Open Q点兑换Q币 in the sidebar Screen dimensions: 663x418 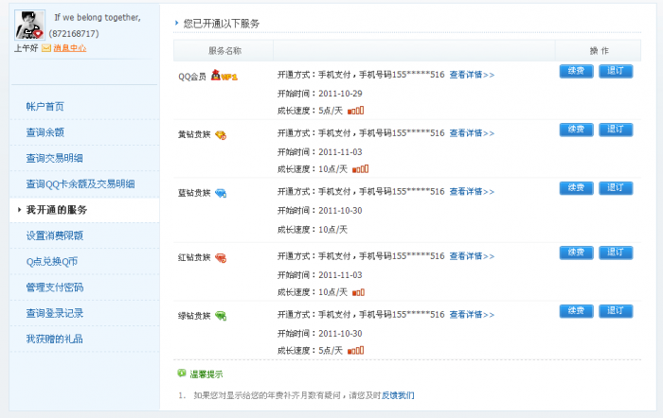tap(52, 261)
